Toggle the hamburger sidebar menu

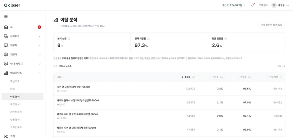6,16
